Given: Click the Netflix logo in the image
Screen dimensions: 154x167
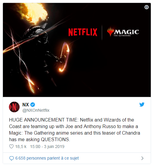Looking at the screenshot, I should click(83, 32).
